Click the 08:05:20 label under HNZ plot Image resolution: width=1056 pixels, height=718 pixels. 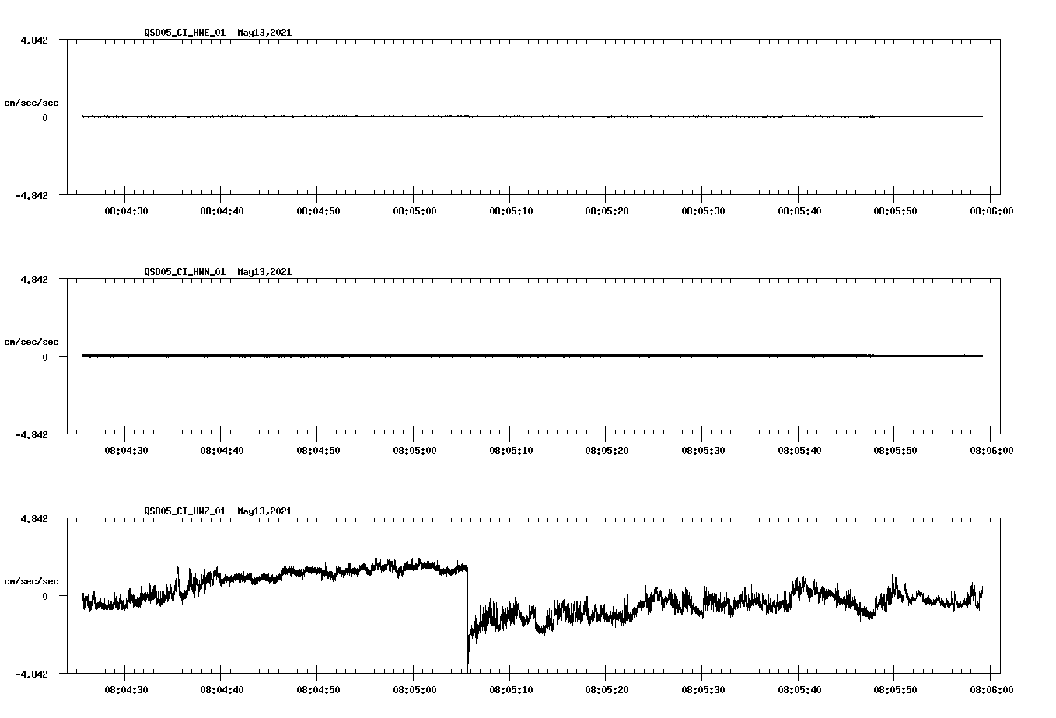pyautogui.click(x=607, y=689)
